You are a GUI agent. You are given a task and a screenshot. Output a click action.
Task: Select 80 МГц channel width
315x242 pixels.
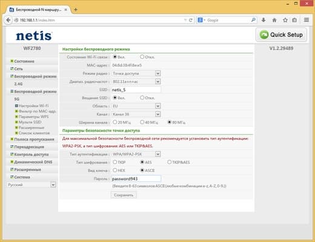click(170, 122)
